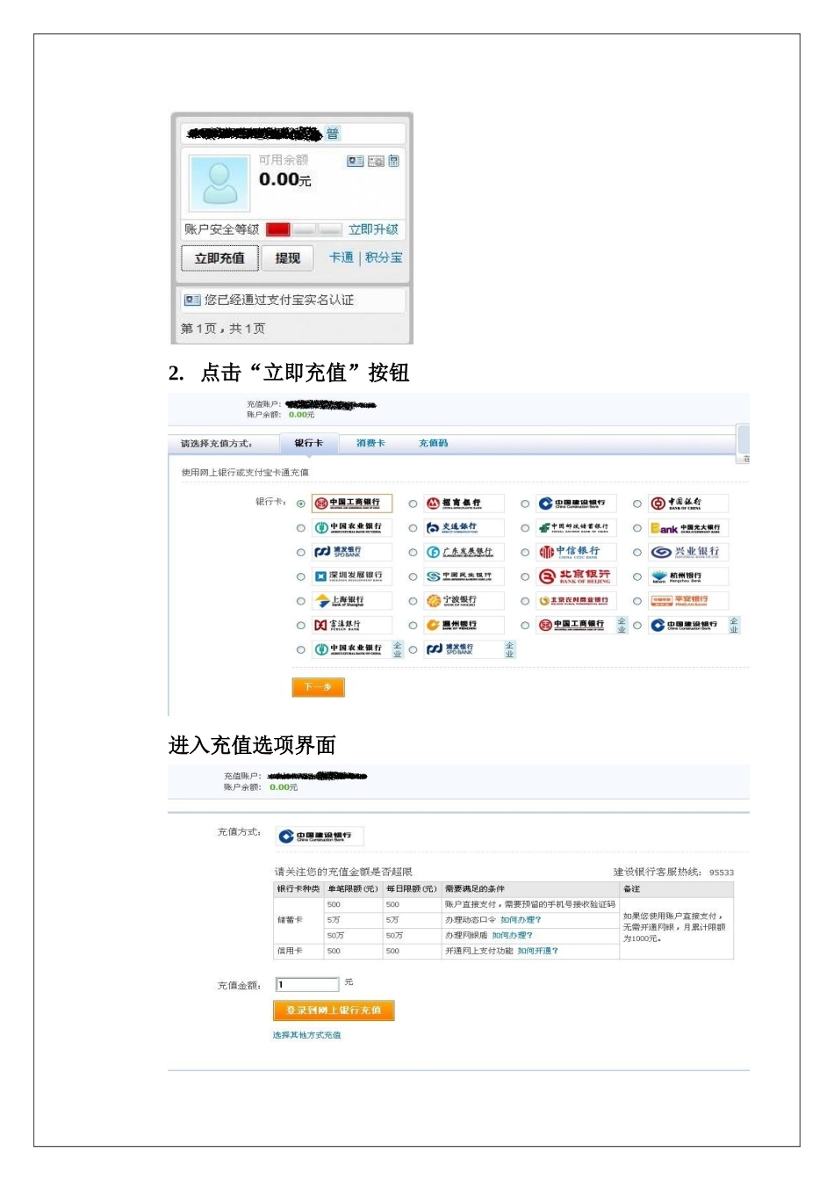Select the personal 中国农业银行 radio button
Viewport: 834px width, 1181px height.
tap(301, 528)
